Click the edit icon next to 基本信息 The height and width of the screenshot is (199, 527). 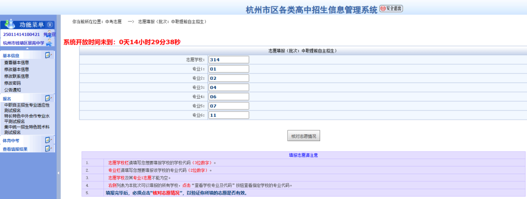pyautogui.click(x=48, y=55)
